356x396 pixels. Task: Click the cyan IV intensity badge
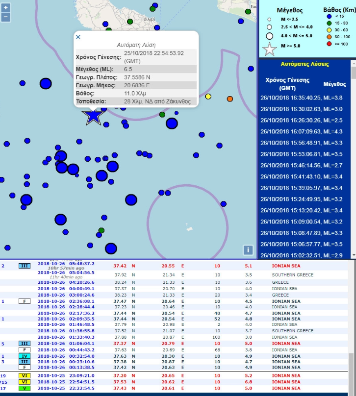pyautogui.click(x=24, y=356)
